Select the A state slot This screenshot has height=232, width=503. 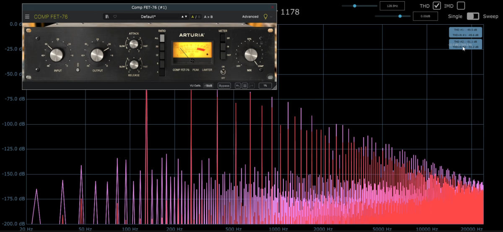tap(193, 17)
